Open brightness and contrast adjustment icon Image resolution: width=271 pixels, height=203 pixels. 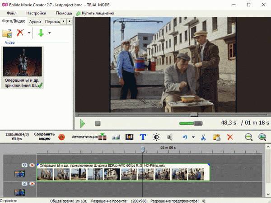coord(156,137)
